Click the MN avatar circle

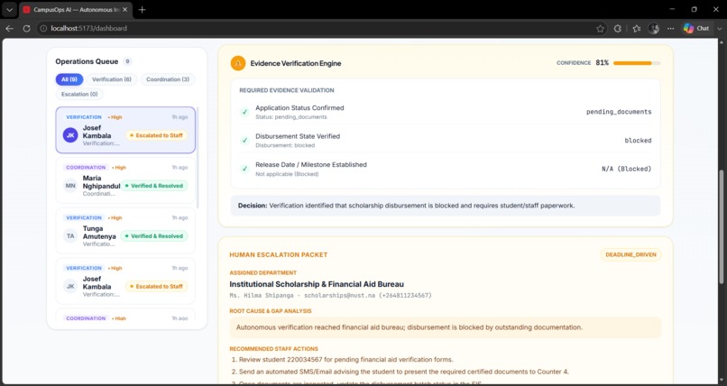click(x=70, y=186)
